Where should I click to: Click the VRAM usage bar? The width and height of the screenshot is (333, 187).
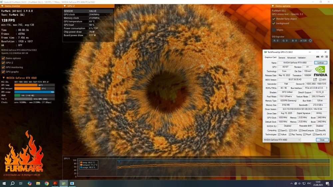coord(34,96)
